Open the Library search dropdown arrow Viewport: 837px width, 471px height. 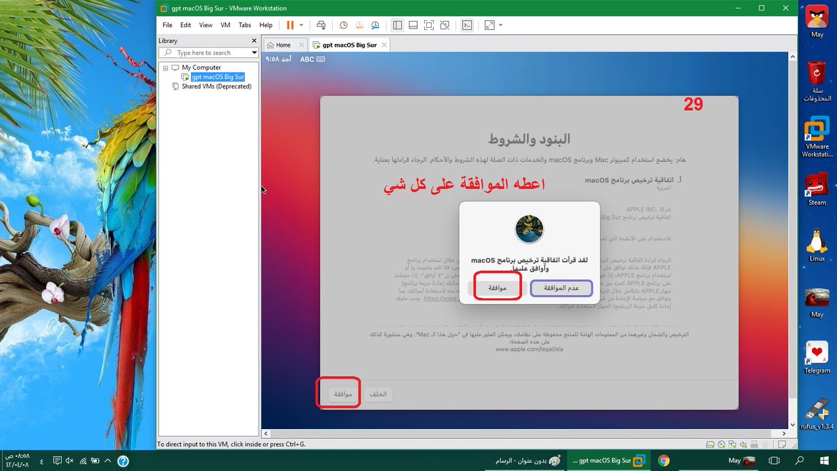pos(255,52)
